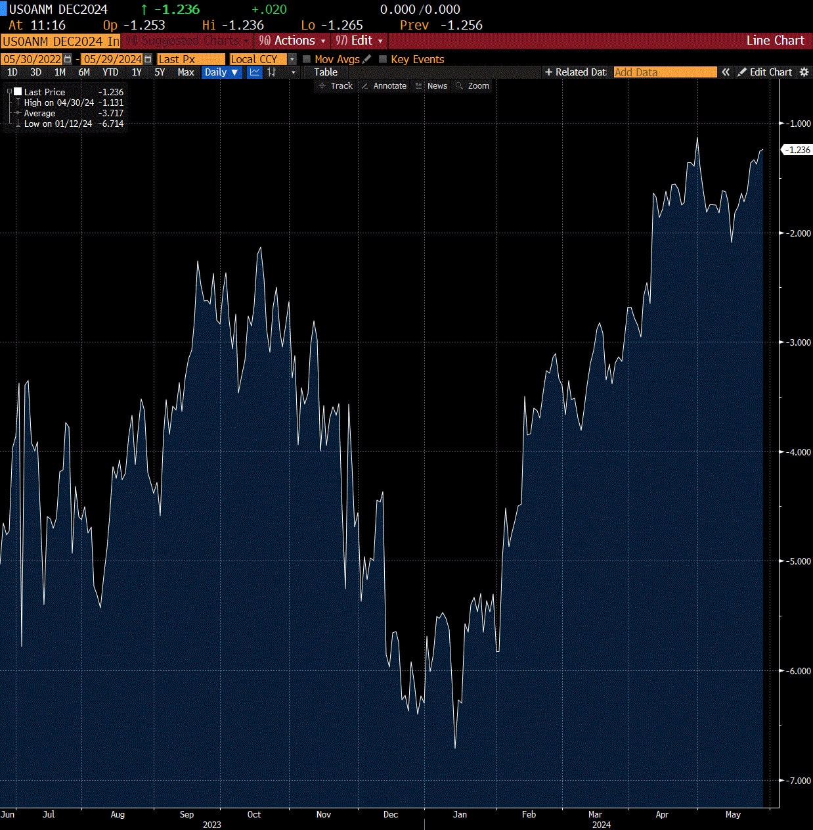This screenshot has height=830, width=813.
Task: Click the double chevron collapse icon
Action: pyautogui.click(x=726, y=72)
